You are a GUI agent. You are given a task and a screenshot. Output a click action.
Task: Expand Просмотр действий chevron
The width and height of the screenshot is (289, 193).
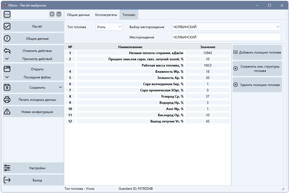pos(7,59)
